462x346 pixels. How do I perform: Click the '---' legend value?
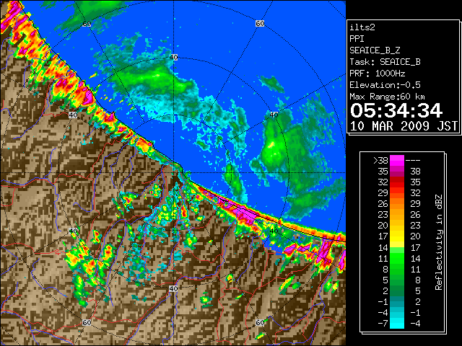point(413,160)
